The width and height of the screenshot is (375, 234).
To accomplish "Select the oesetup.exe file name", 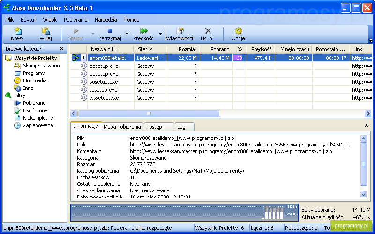I will coord(104,74).
